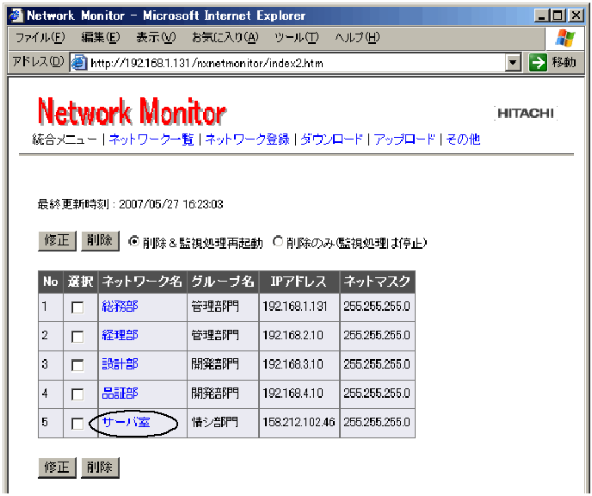Click the page icon in the address bar
The image size is (592, 496).
coord(79,62)
